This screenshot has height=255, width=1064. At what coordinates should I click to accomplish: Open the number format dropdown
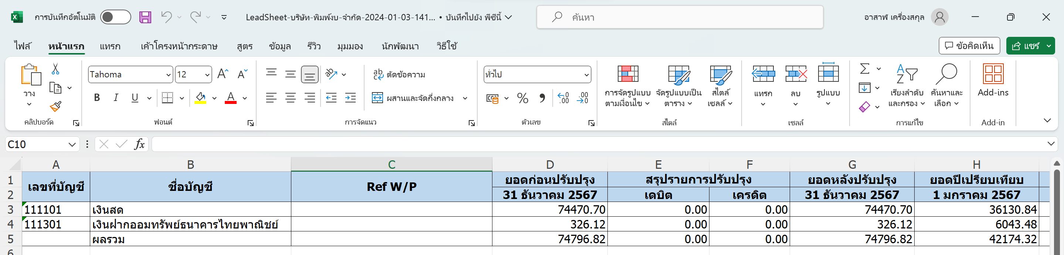coord(586,75)
